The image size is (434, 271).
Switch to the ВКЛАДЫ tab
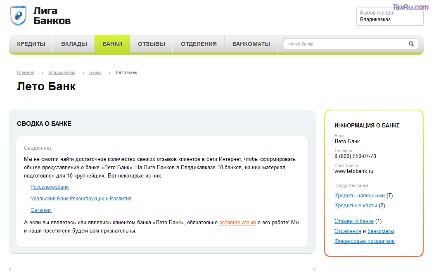(74, 44)
